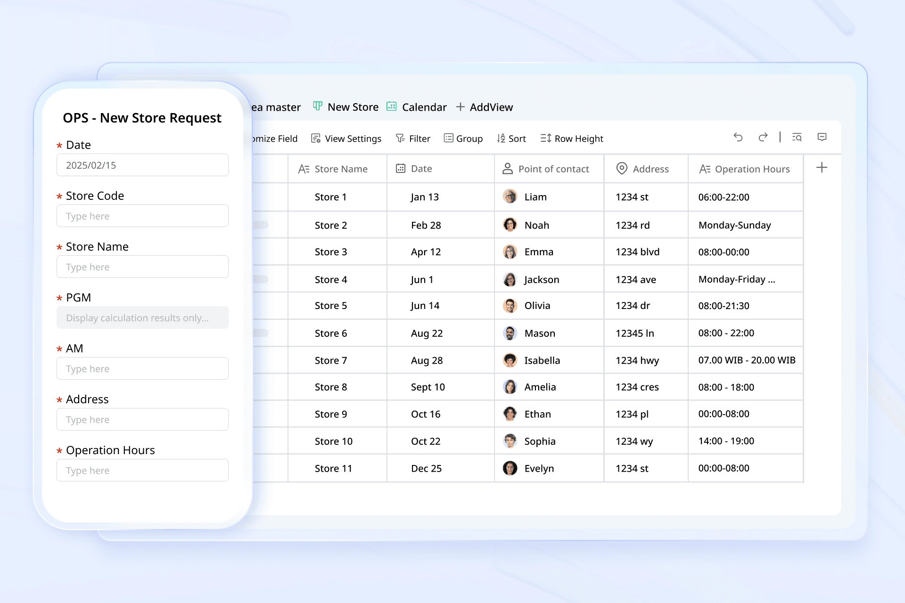The height and width of the screenshot is (603, 905).
Task: Switch to the New Store tab
Action: tap(346, 107)
